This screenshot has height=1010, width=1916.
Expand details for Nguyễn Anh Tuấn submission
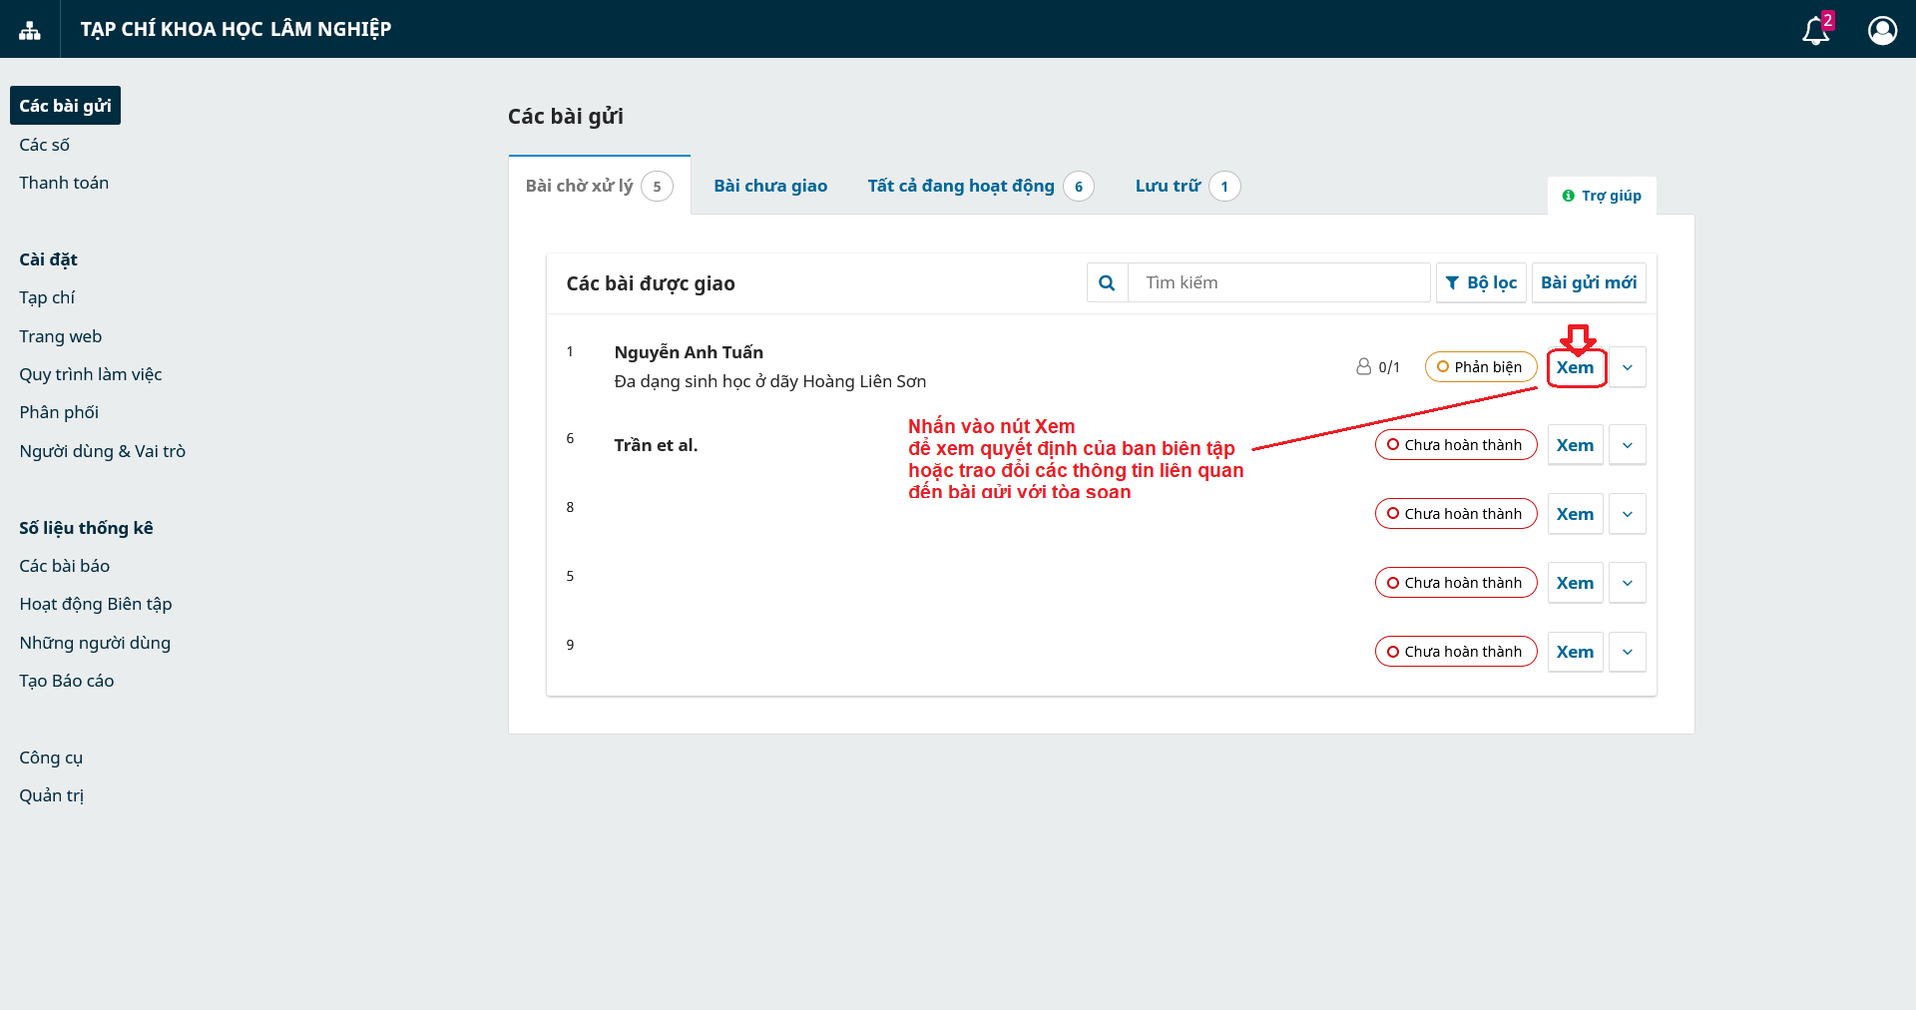[1628, 367]
